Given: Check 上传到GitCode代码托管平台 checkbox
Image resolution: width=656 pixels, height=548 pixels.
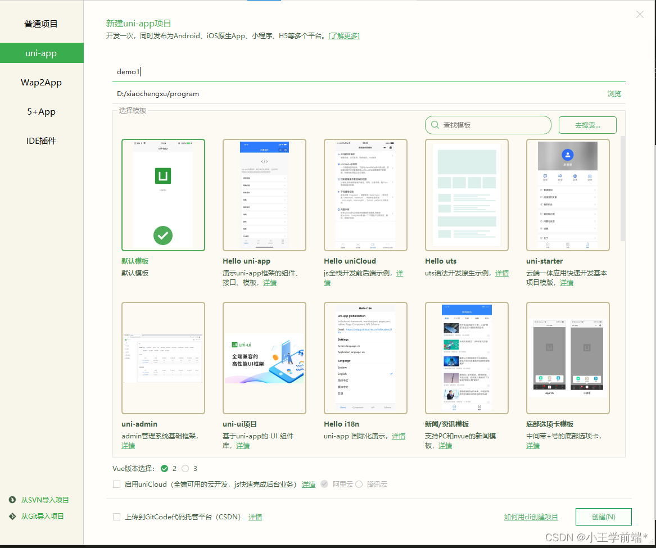Looking at the screenshot, I should click(117, 517).
